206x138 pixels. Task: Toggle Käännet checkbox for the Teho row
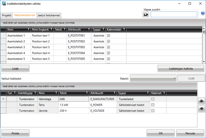tap(153, 105)
